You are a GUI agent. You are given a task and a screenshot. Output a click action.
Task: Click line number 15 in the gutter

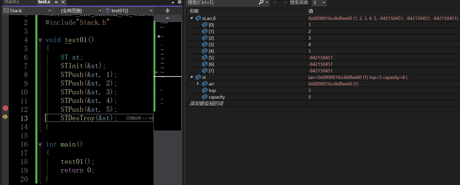[24, 136]
